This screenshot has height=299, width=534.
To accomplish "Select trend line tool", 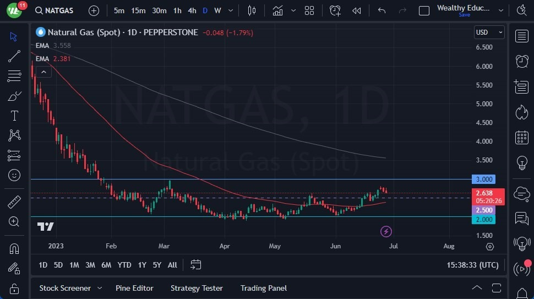I will [x=14, y=56].
